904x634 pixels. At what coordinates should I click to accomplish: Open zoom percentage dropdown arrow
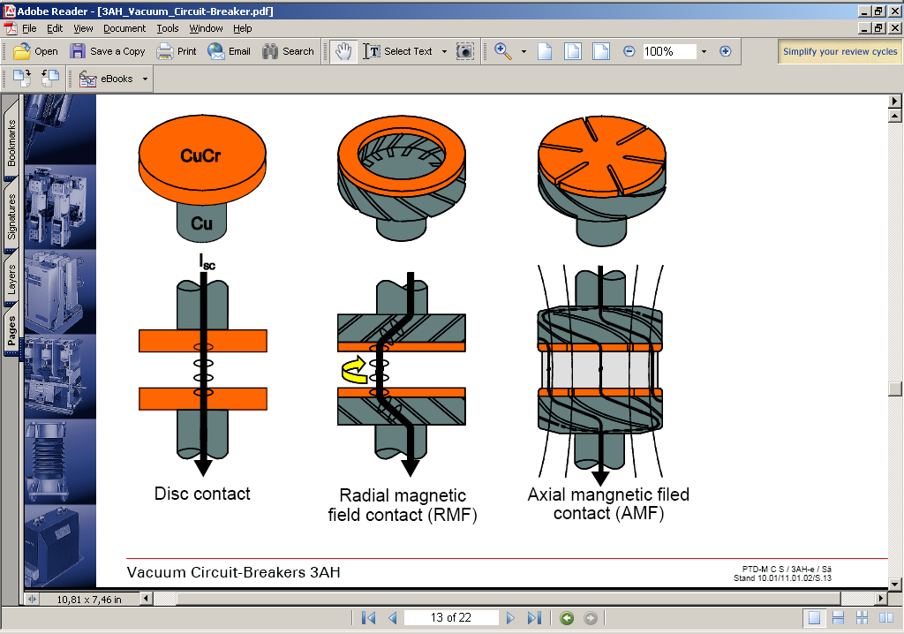pos(704,51)
